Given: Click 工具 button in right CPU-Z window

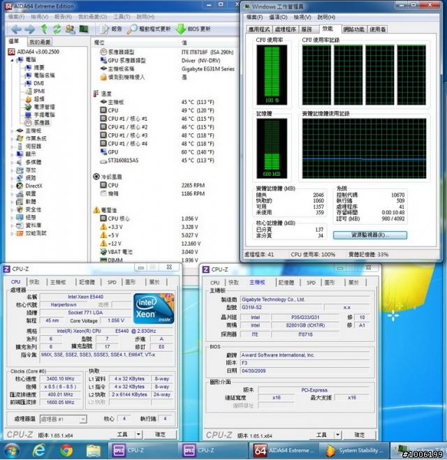Looking at the screenshot, I should coord(322,435).
